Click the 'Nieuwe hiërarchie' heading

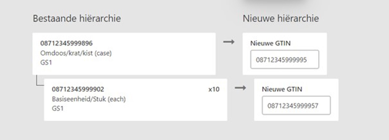[281, 19]
